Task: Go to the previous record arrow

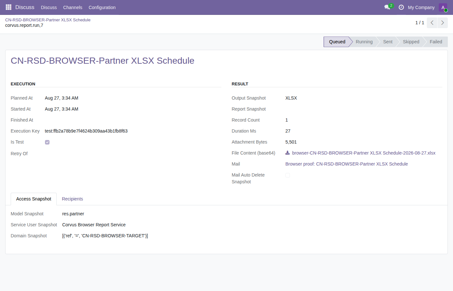Action: (x=432, y=23)
